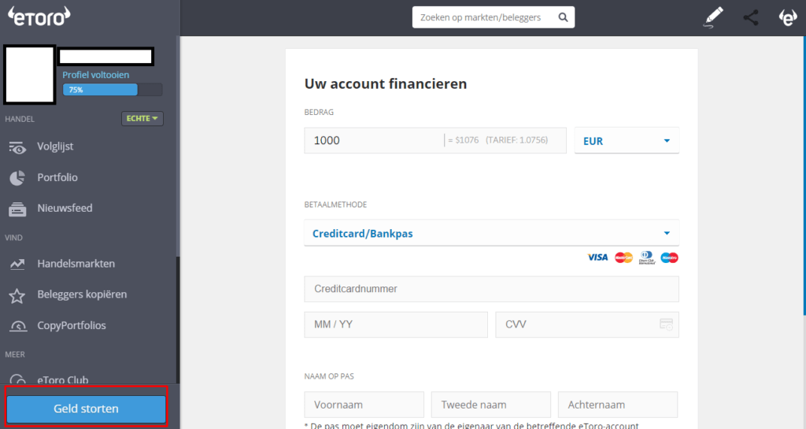Click the Nieuwsfeed icon

[x=17, y=209]
